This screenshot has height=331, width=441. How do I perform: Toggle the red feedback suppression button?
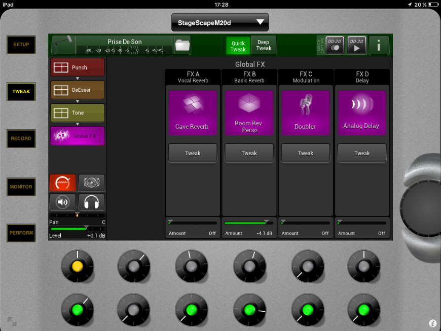(x=63, y=182)
